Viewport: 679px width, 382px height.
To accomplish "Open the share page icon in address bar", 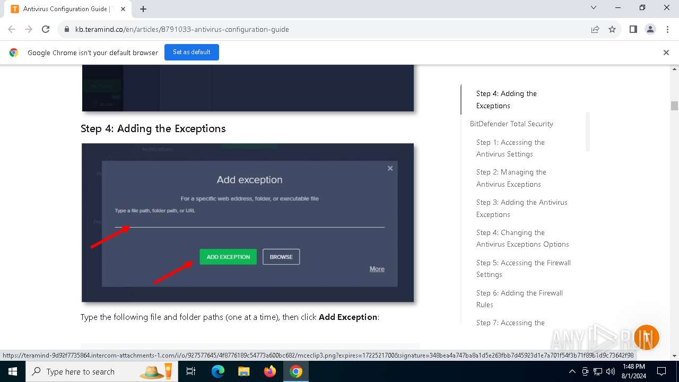I will 595,29.
